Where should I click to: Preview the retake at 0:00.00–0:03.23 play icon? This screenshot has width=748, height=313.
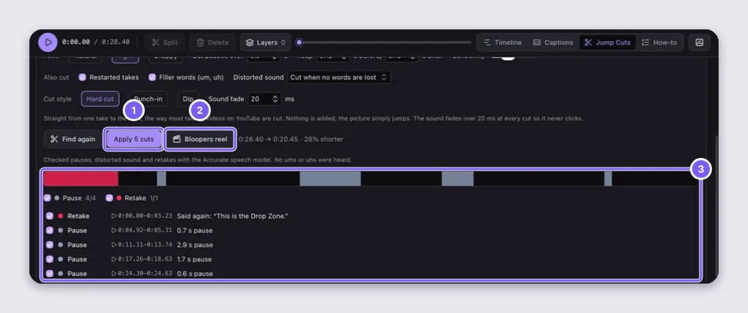(x=114, y=216)
